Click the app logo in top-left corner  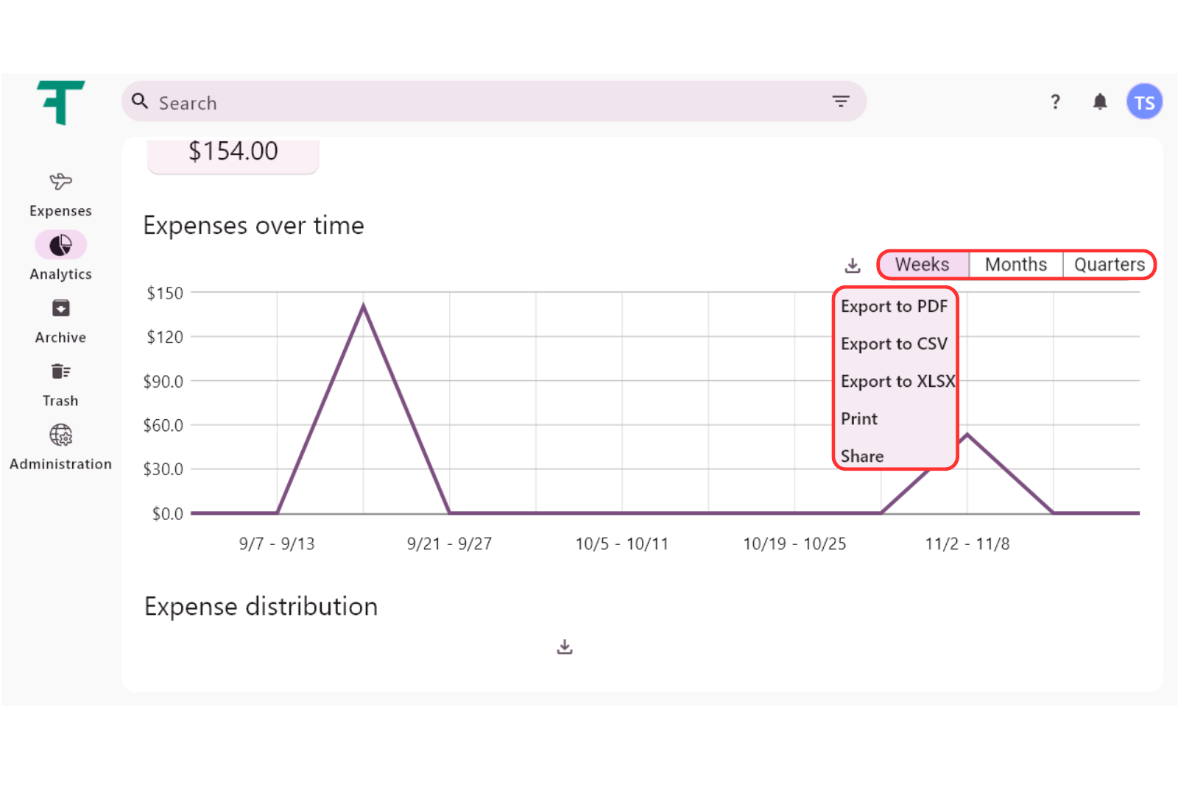tap(60, 102)
